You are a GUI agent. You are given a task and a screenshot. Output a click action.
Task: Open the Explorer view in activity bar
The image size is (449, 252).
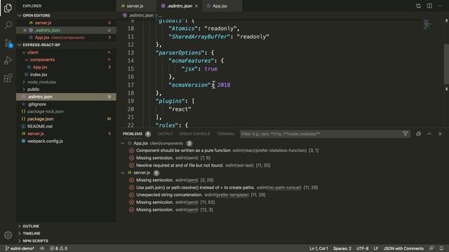(x=8, y=8)
